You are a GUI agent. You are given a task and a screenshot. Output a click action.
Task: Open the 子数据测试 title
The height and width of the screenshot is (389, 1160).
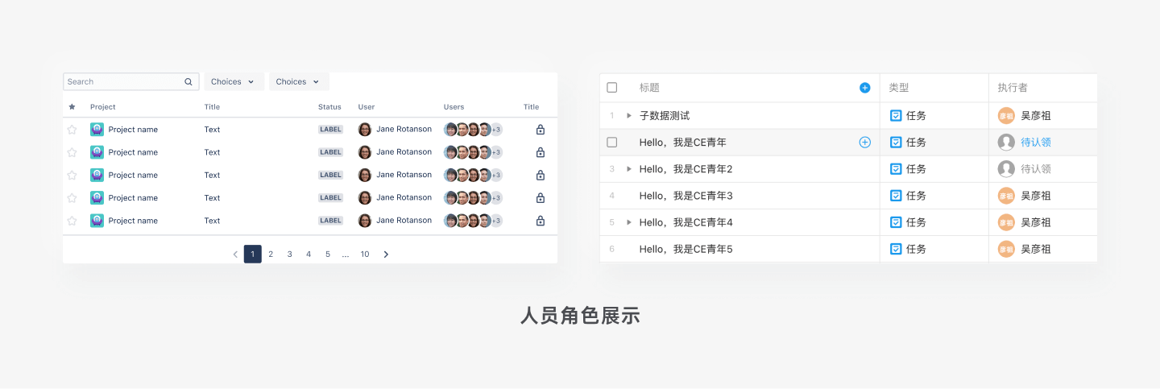pyautogui.click(x=665, y=115)
